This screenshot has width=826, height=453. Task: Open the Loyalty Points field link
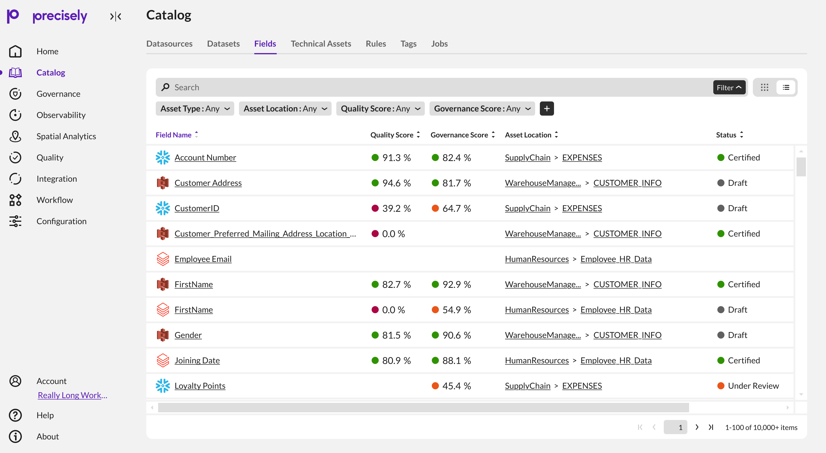(x=200, y=386)
